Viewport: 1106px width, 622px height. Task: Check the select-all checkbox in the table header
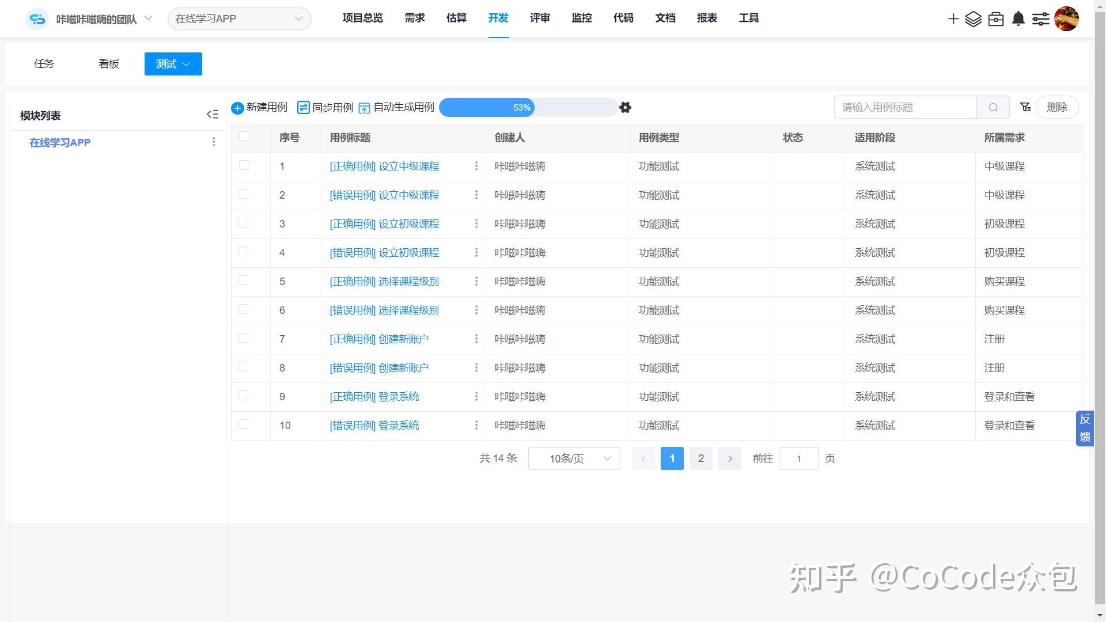[244, 136]
